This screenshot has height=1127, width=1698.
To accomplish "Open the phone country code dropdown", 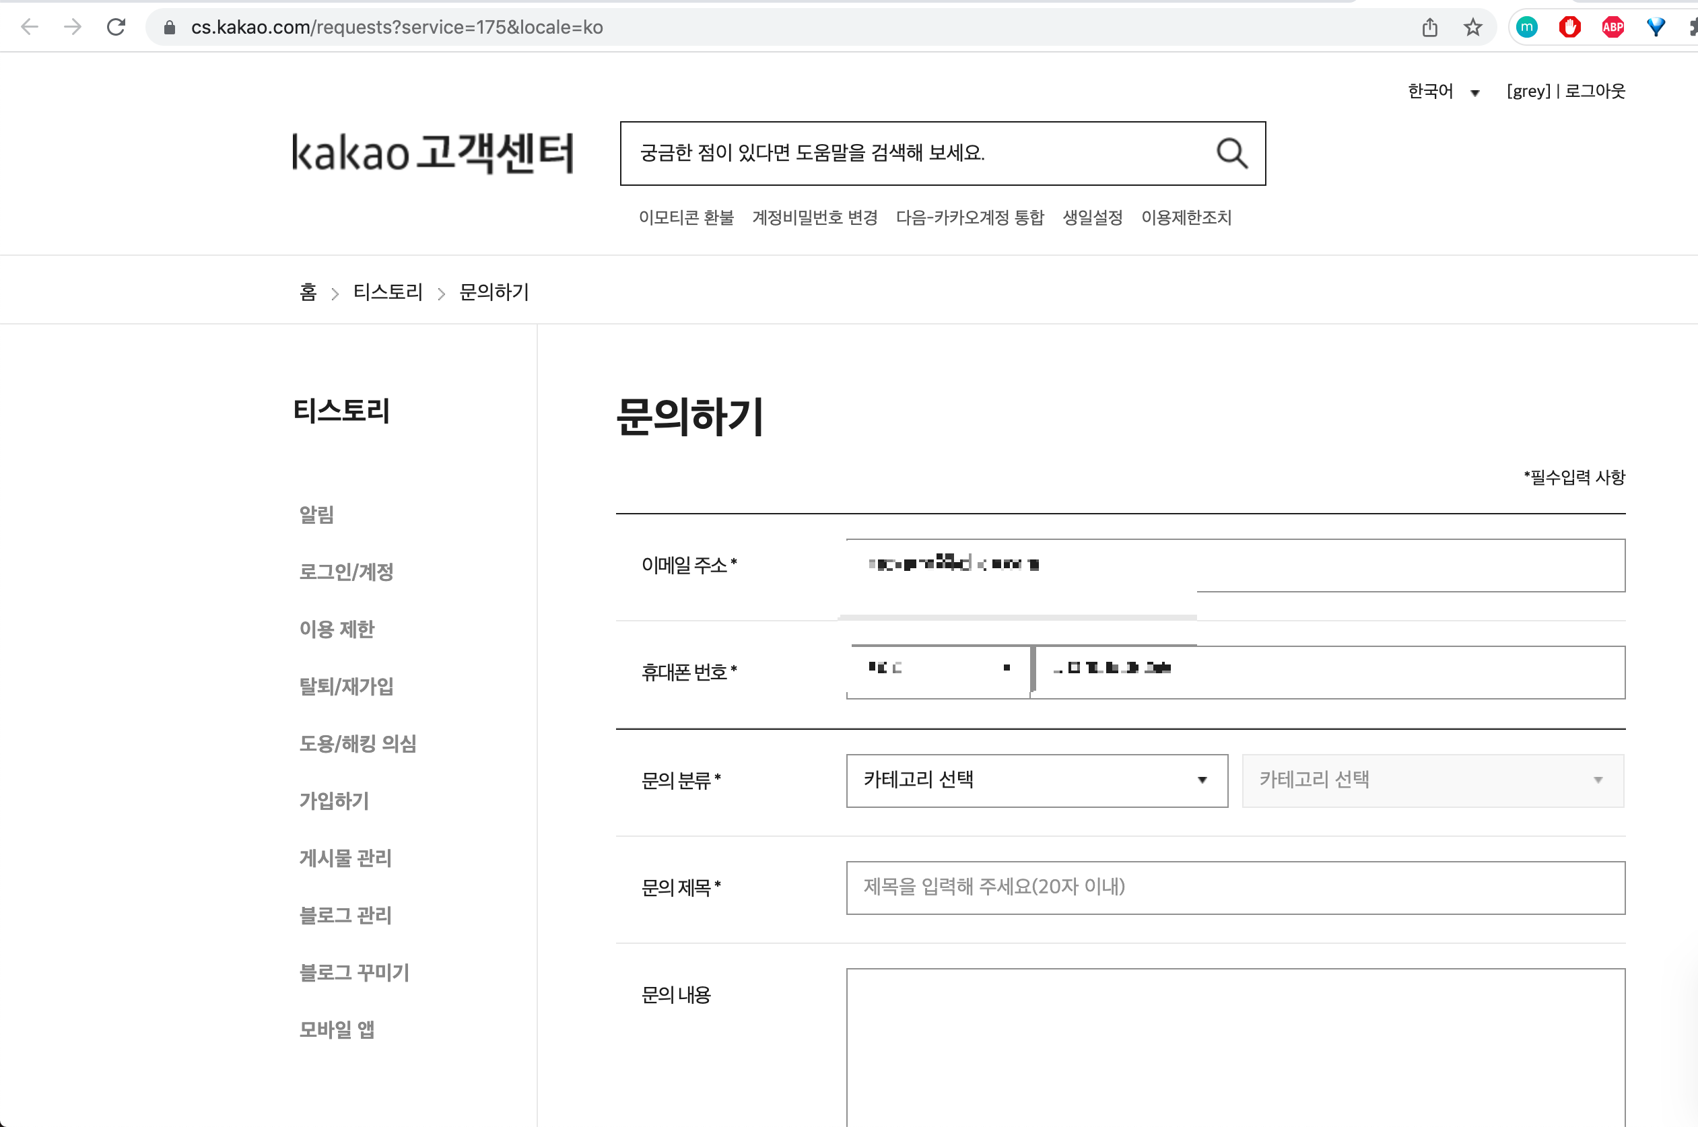I will click(x=938, y=669).
